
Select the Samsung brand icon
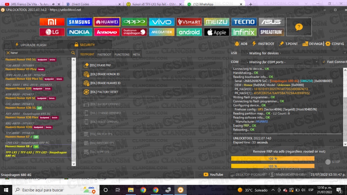click(x=79, y=22)
